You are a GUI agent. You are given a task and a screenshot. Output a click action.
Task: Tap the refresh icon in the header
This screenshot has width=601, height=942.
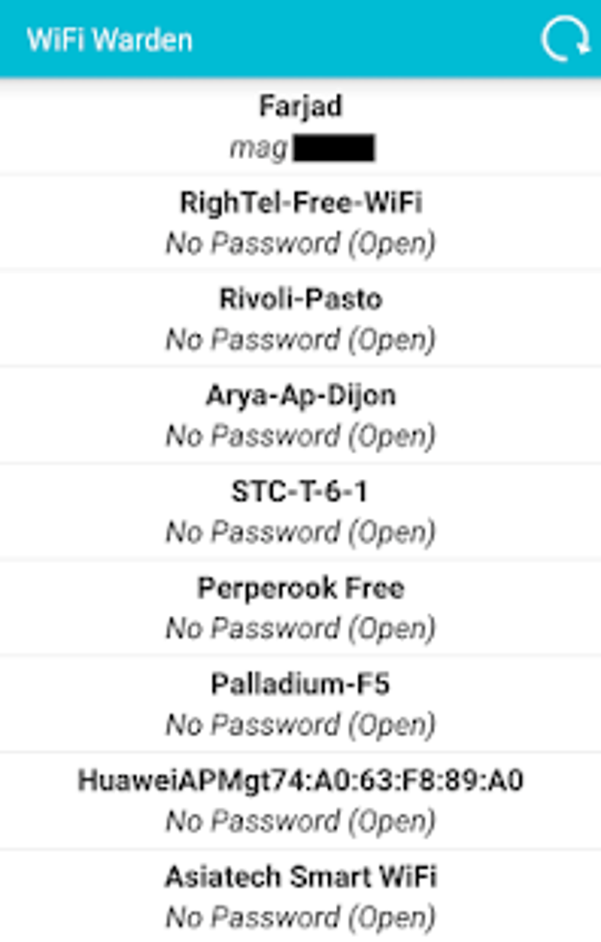pos(565,39)
